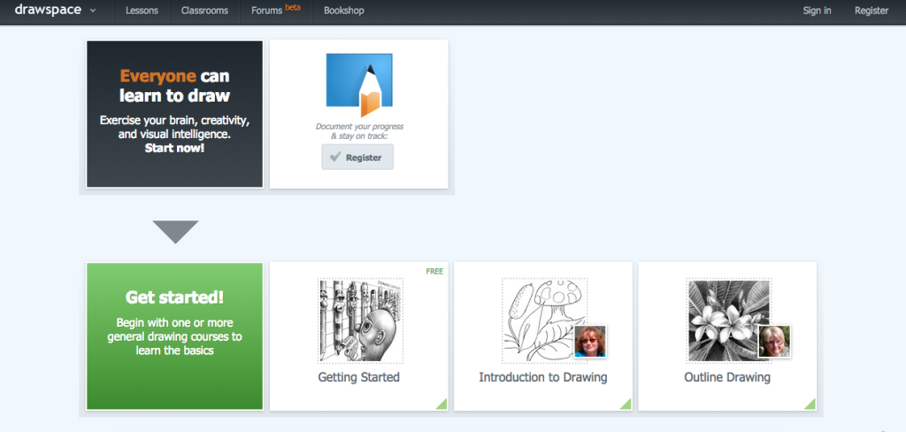
Task: Click the blue pencil book logo
Action: tap(359, 85)
